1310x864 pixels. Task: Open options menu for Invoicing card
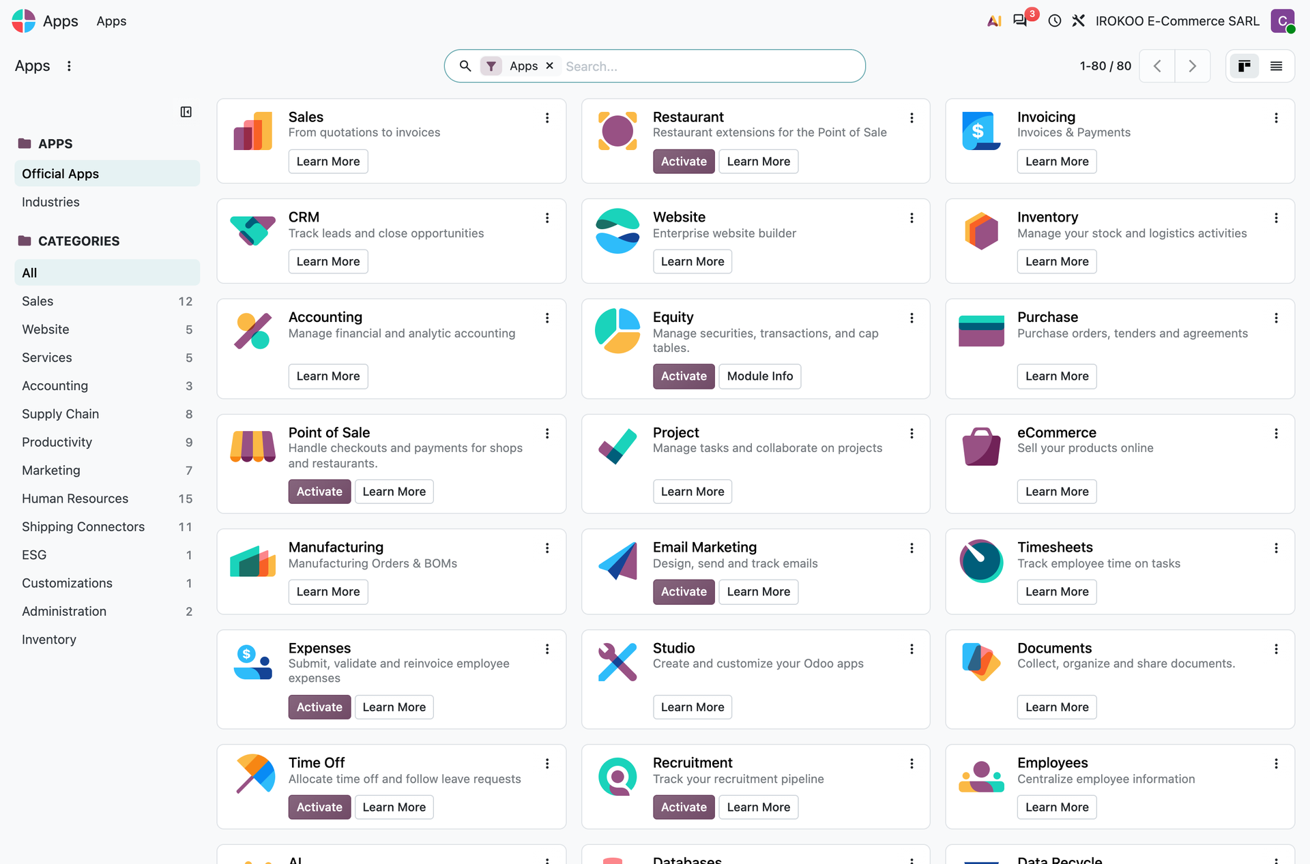(1276, 118)
